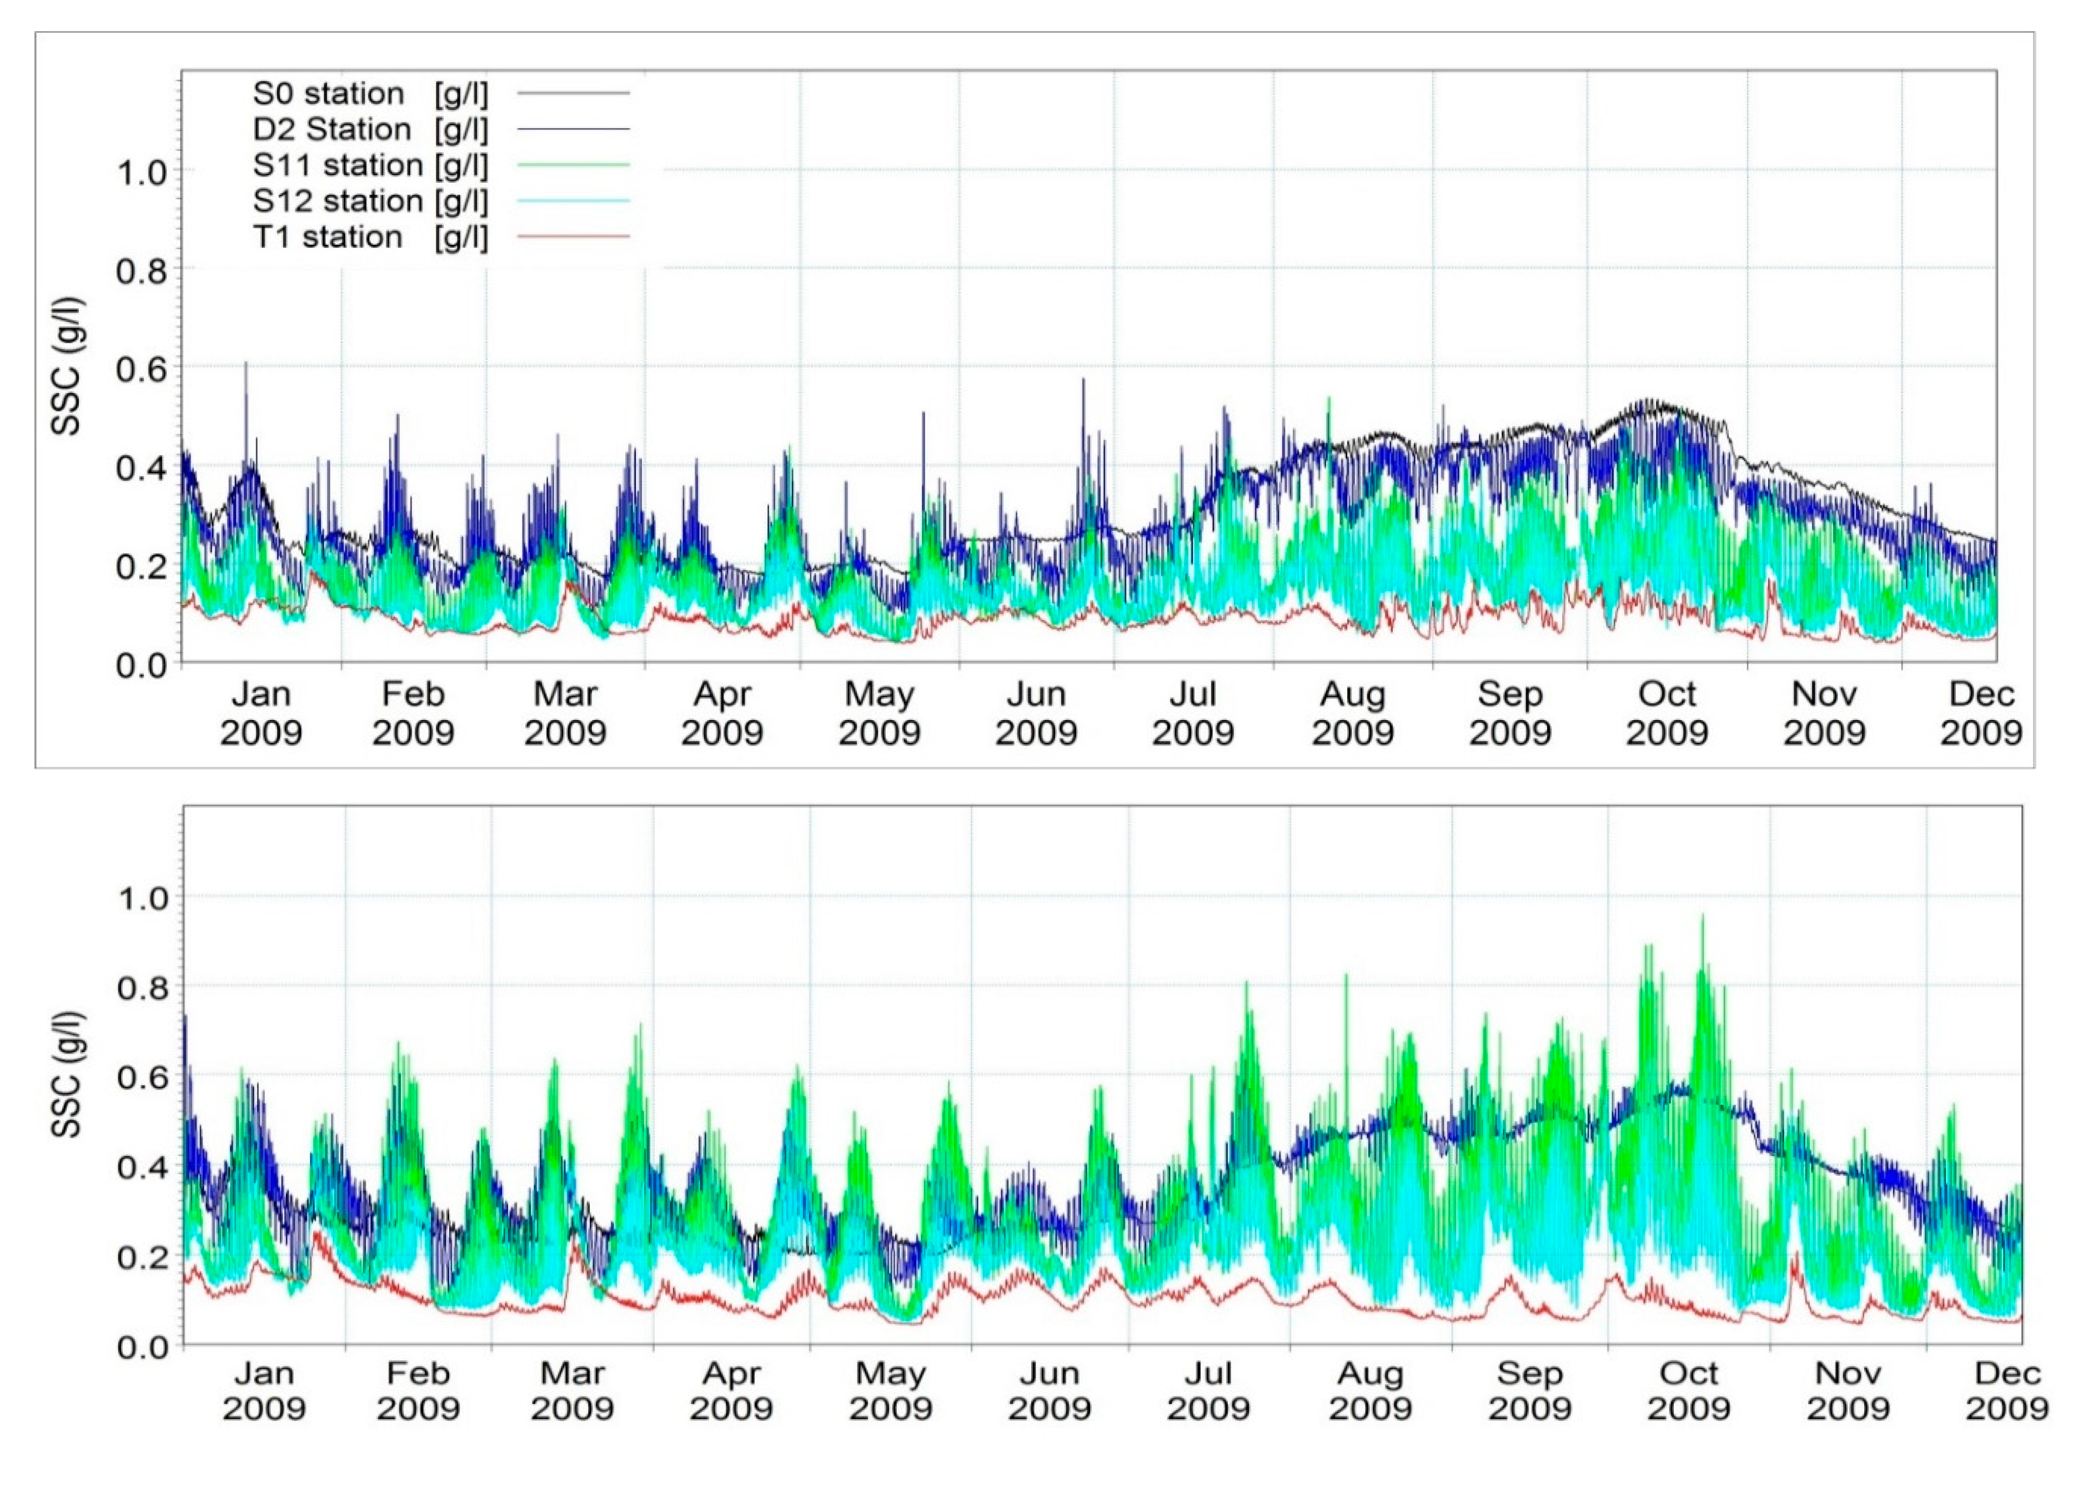Click the gray S0 legend line sample
Screen dimensions: 2088x1490
(x=573, y=93)
